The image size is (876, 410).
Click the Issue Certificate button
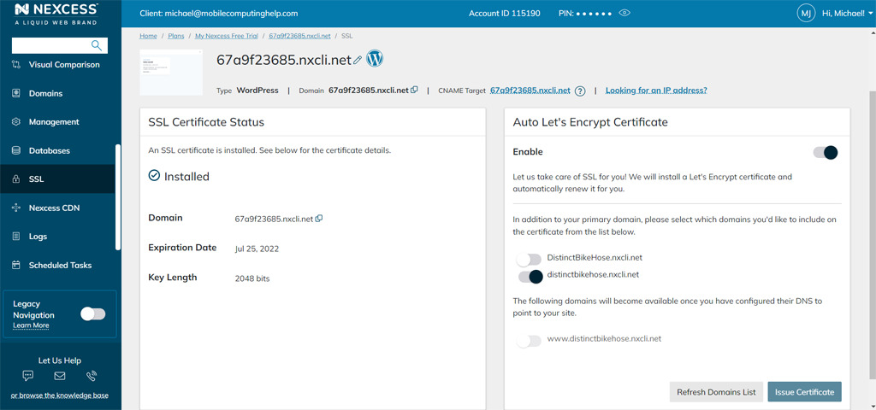(x=804, y=391)
